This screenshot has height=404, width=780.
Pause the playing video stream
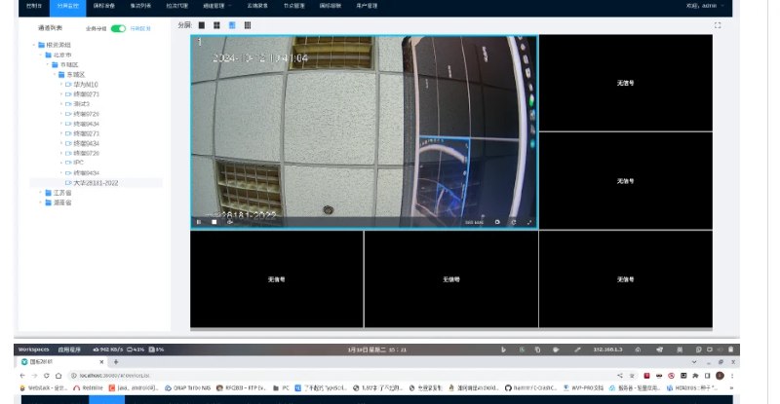coord(200,222)
